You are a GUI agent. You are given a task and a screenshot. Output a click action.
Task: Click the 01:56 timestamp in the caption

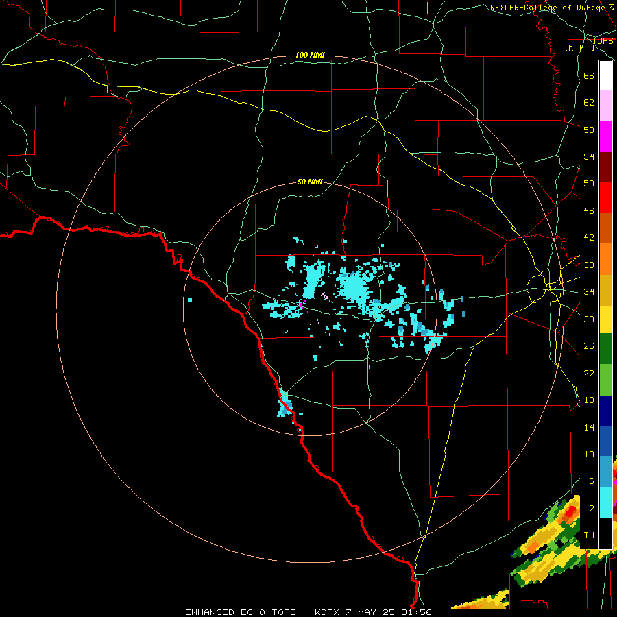click(x=416, y=612)
